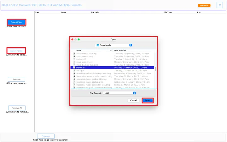
Task: Click the Macsonik-mbox-converter-tool.dmg file icon
Action: tap(74, 85)
